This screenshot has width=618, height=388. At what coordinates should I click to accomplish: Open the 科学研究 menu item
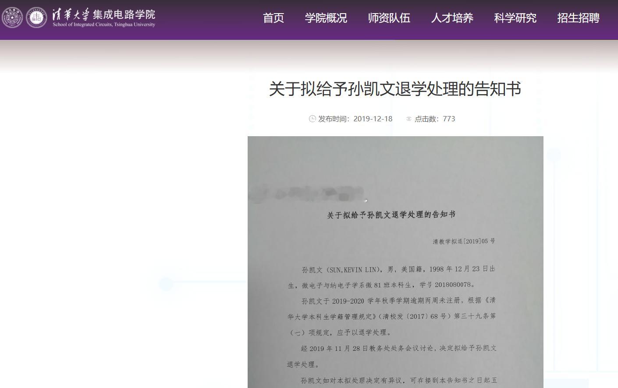[515, 18]
